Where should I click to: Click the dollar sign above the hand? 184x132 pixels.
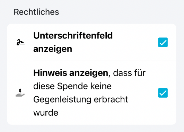(20, 90)
